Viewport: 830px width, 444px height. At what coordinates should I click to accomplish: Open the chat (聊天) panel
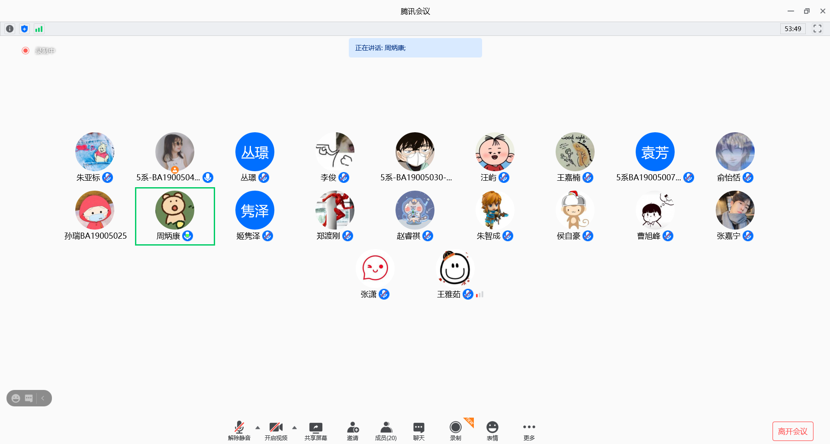[x=418, y=431]
